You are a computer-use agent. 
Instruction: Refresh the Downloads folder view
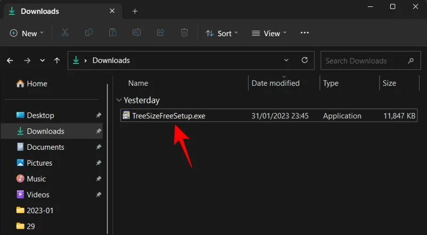305,61
